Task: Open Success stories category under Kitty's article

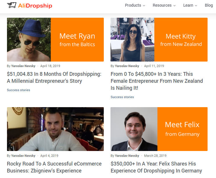Action: tap(122, 97)
